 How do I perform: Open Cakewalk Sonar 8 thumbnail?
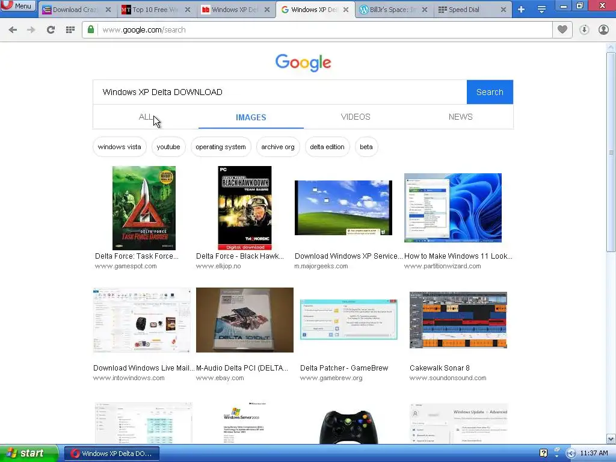tap(458, 320)
